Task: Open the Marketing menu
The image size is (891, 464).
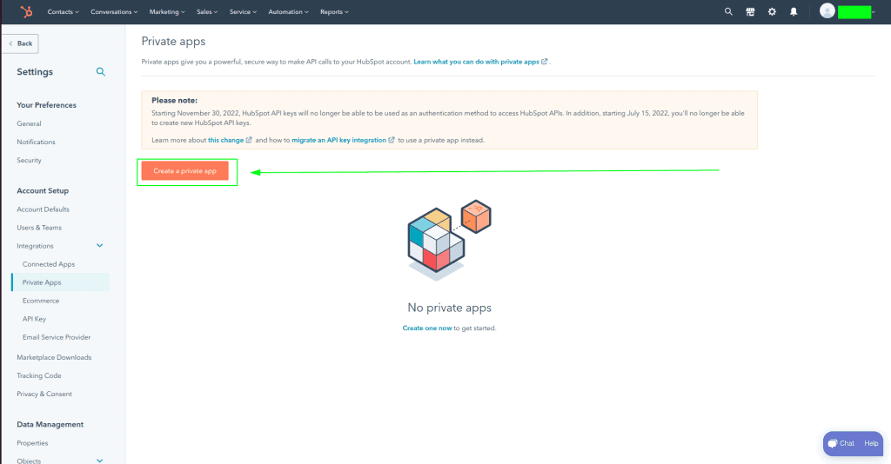Action: pos(167,12)
